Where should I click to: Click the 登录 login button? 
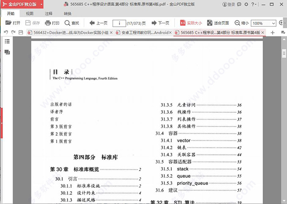[229, 4]
